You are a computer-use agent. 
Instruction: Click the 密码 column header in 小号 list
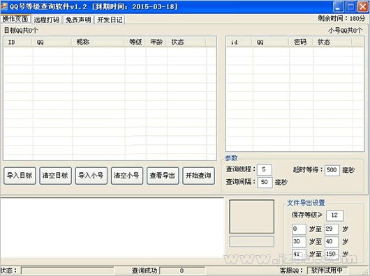(301, 42)
